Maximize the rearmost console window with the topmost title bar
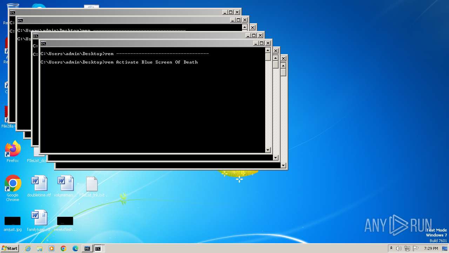449x253 pixels. tap(230, 12)
